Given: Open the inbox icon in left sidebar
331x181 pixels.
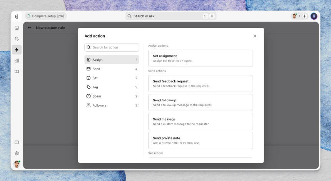Looking at the screenshot, I should click(x=17, y=28).
